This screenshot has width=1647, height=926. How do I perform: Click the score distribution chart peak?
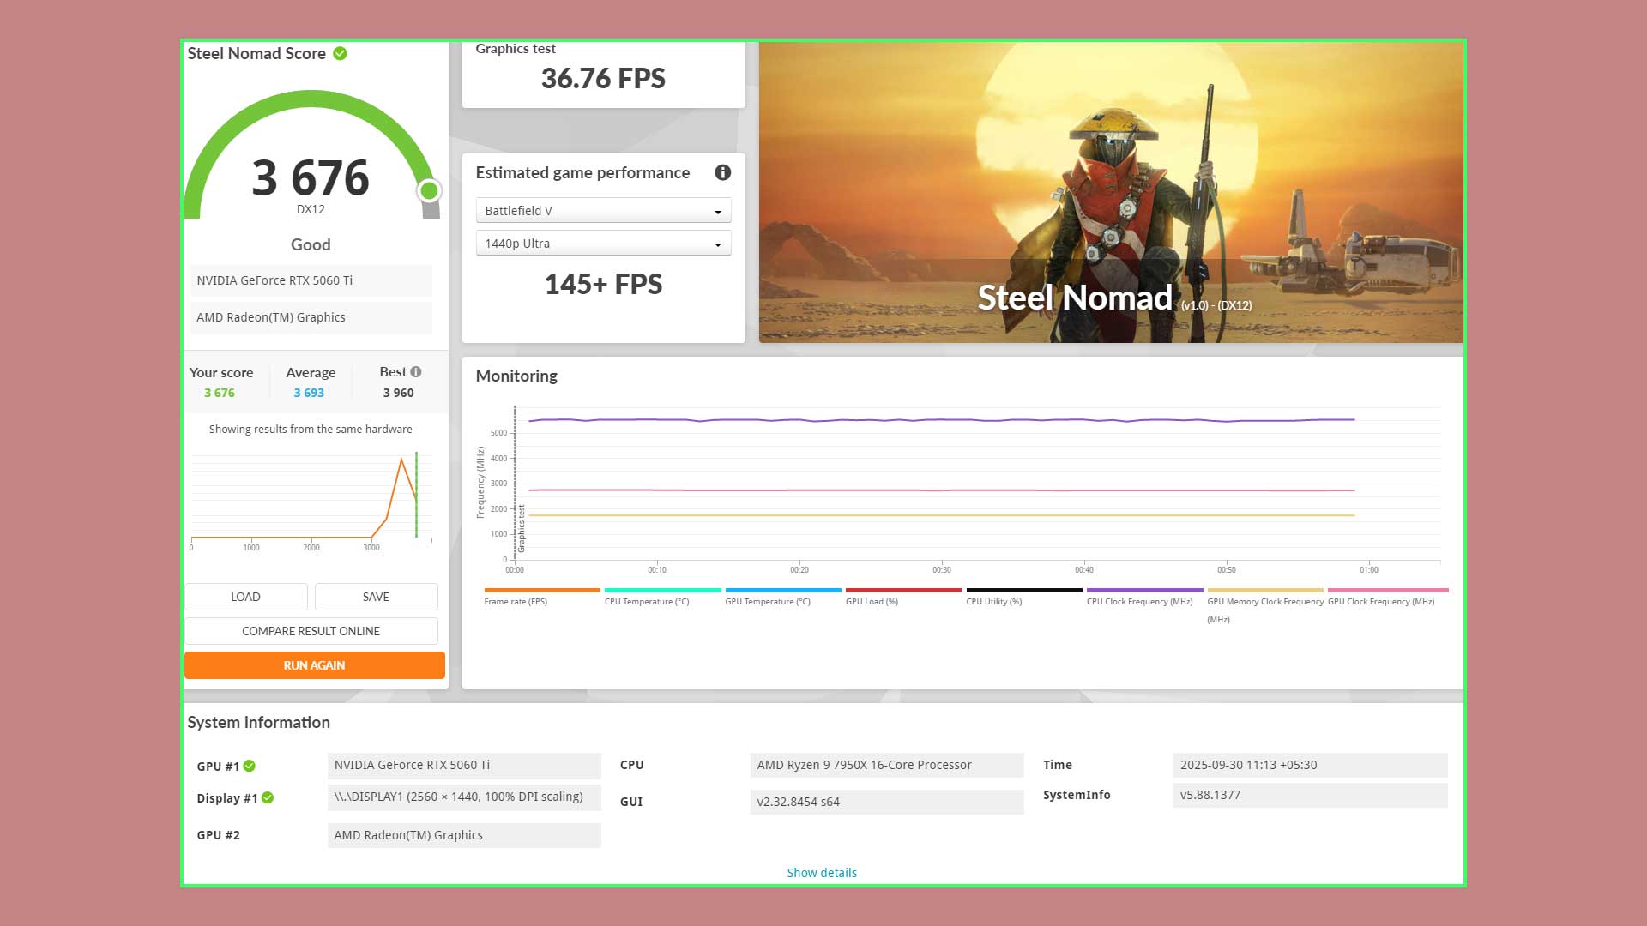coord(401,460)
